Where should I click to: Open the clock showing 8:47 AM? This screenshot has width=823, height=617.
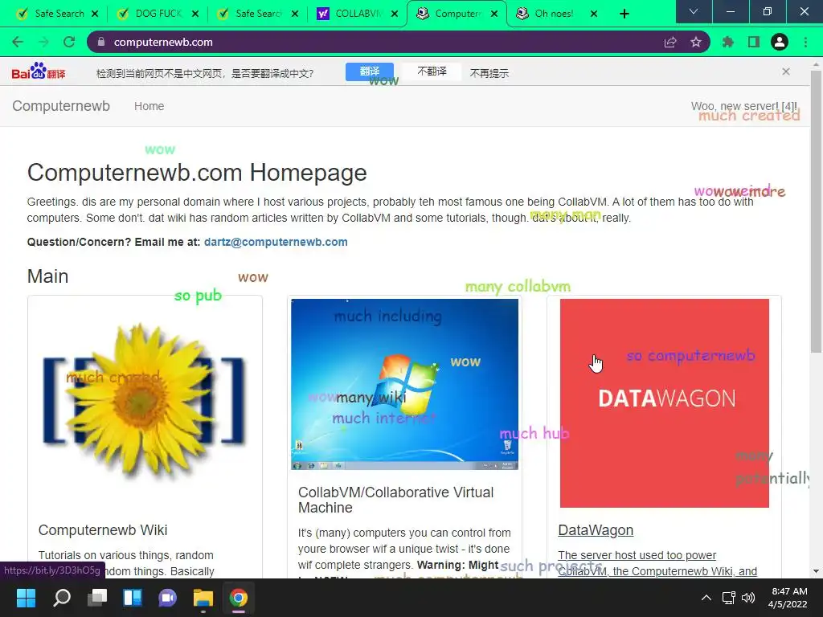tap(788, 598)
